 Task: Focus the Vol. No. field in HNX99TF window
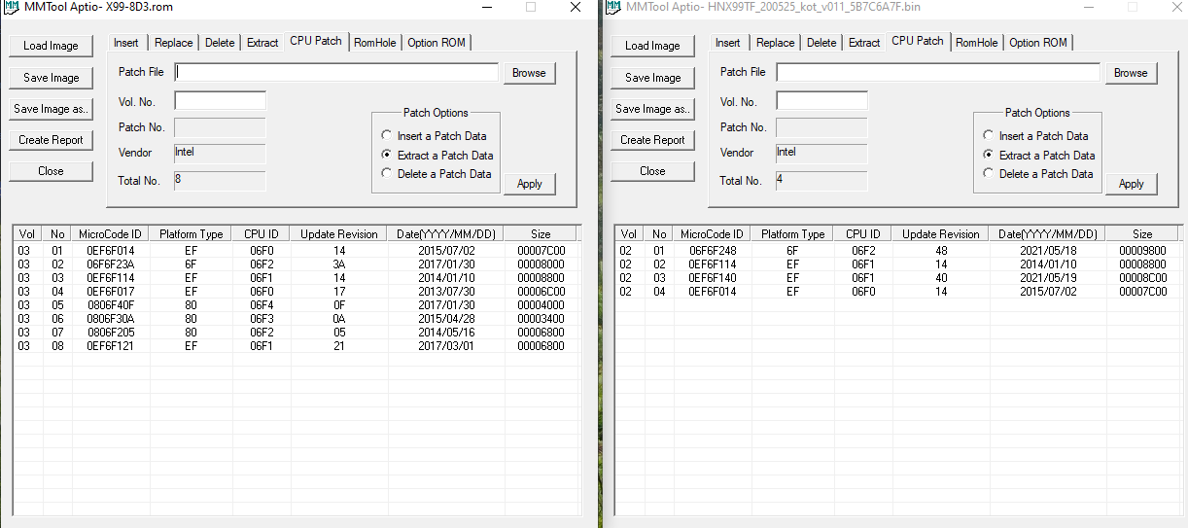click(821, 101)
